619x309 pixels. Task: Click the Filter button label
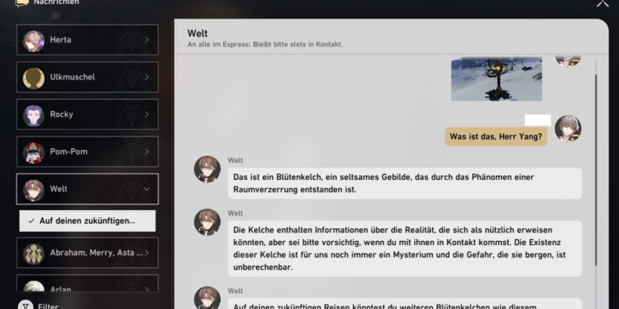[48, 306]
